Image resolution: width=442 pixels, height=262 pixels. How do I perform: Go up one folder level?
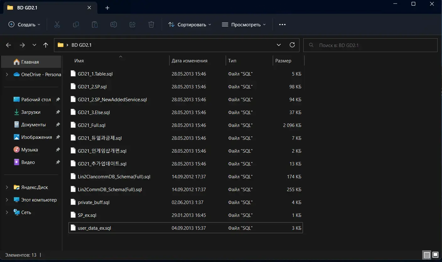(x=46, y=45)
